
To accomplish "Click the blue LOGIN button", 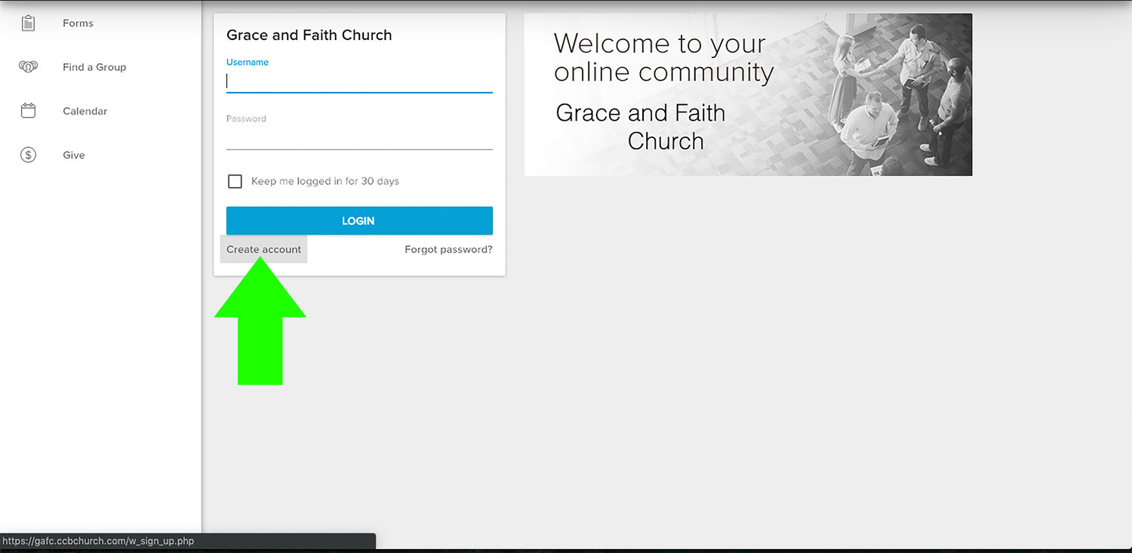I will pyautogui.click(x=359, y=221).
